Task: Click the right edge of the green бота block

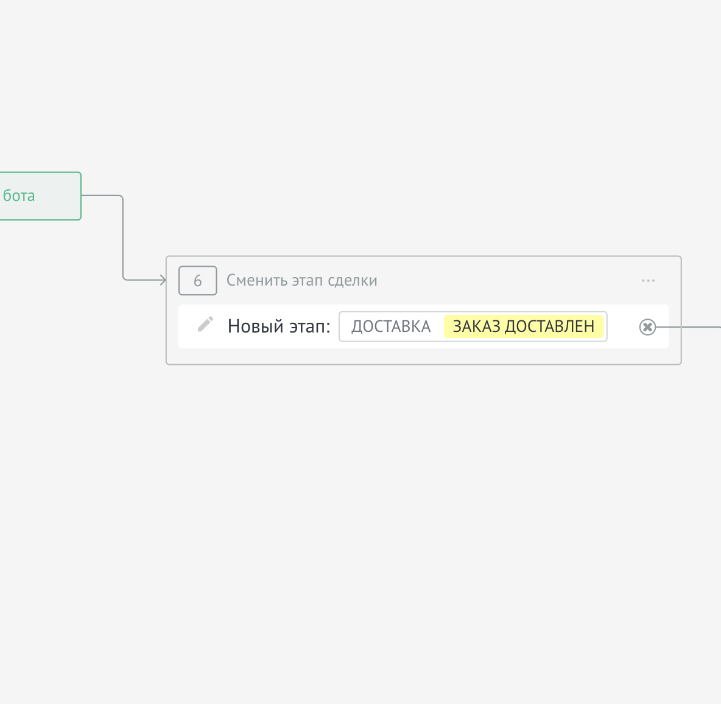Action: 80,196
